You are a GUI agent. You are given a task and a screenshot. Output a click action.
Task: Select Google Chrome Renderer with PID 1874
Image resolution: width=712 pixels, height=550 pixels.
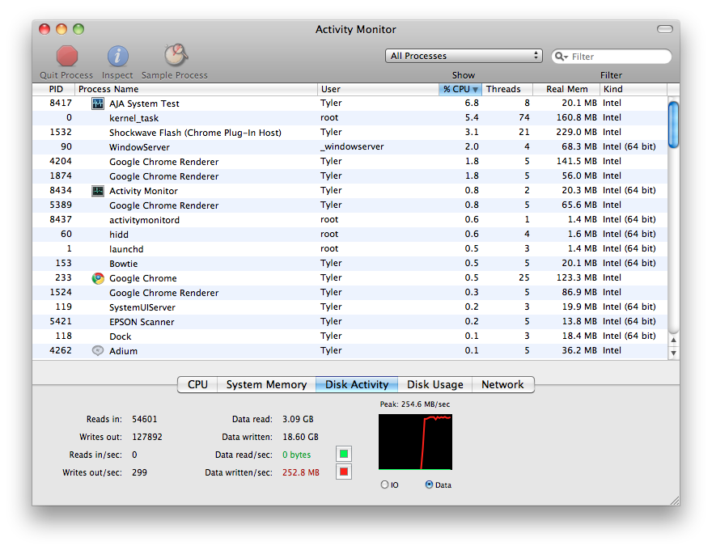click(x=350, y=176)
